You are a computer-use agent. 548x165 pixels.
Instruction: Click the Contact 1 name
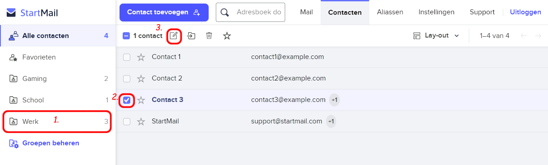click(x=166, y=57)
